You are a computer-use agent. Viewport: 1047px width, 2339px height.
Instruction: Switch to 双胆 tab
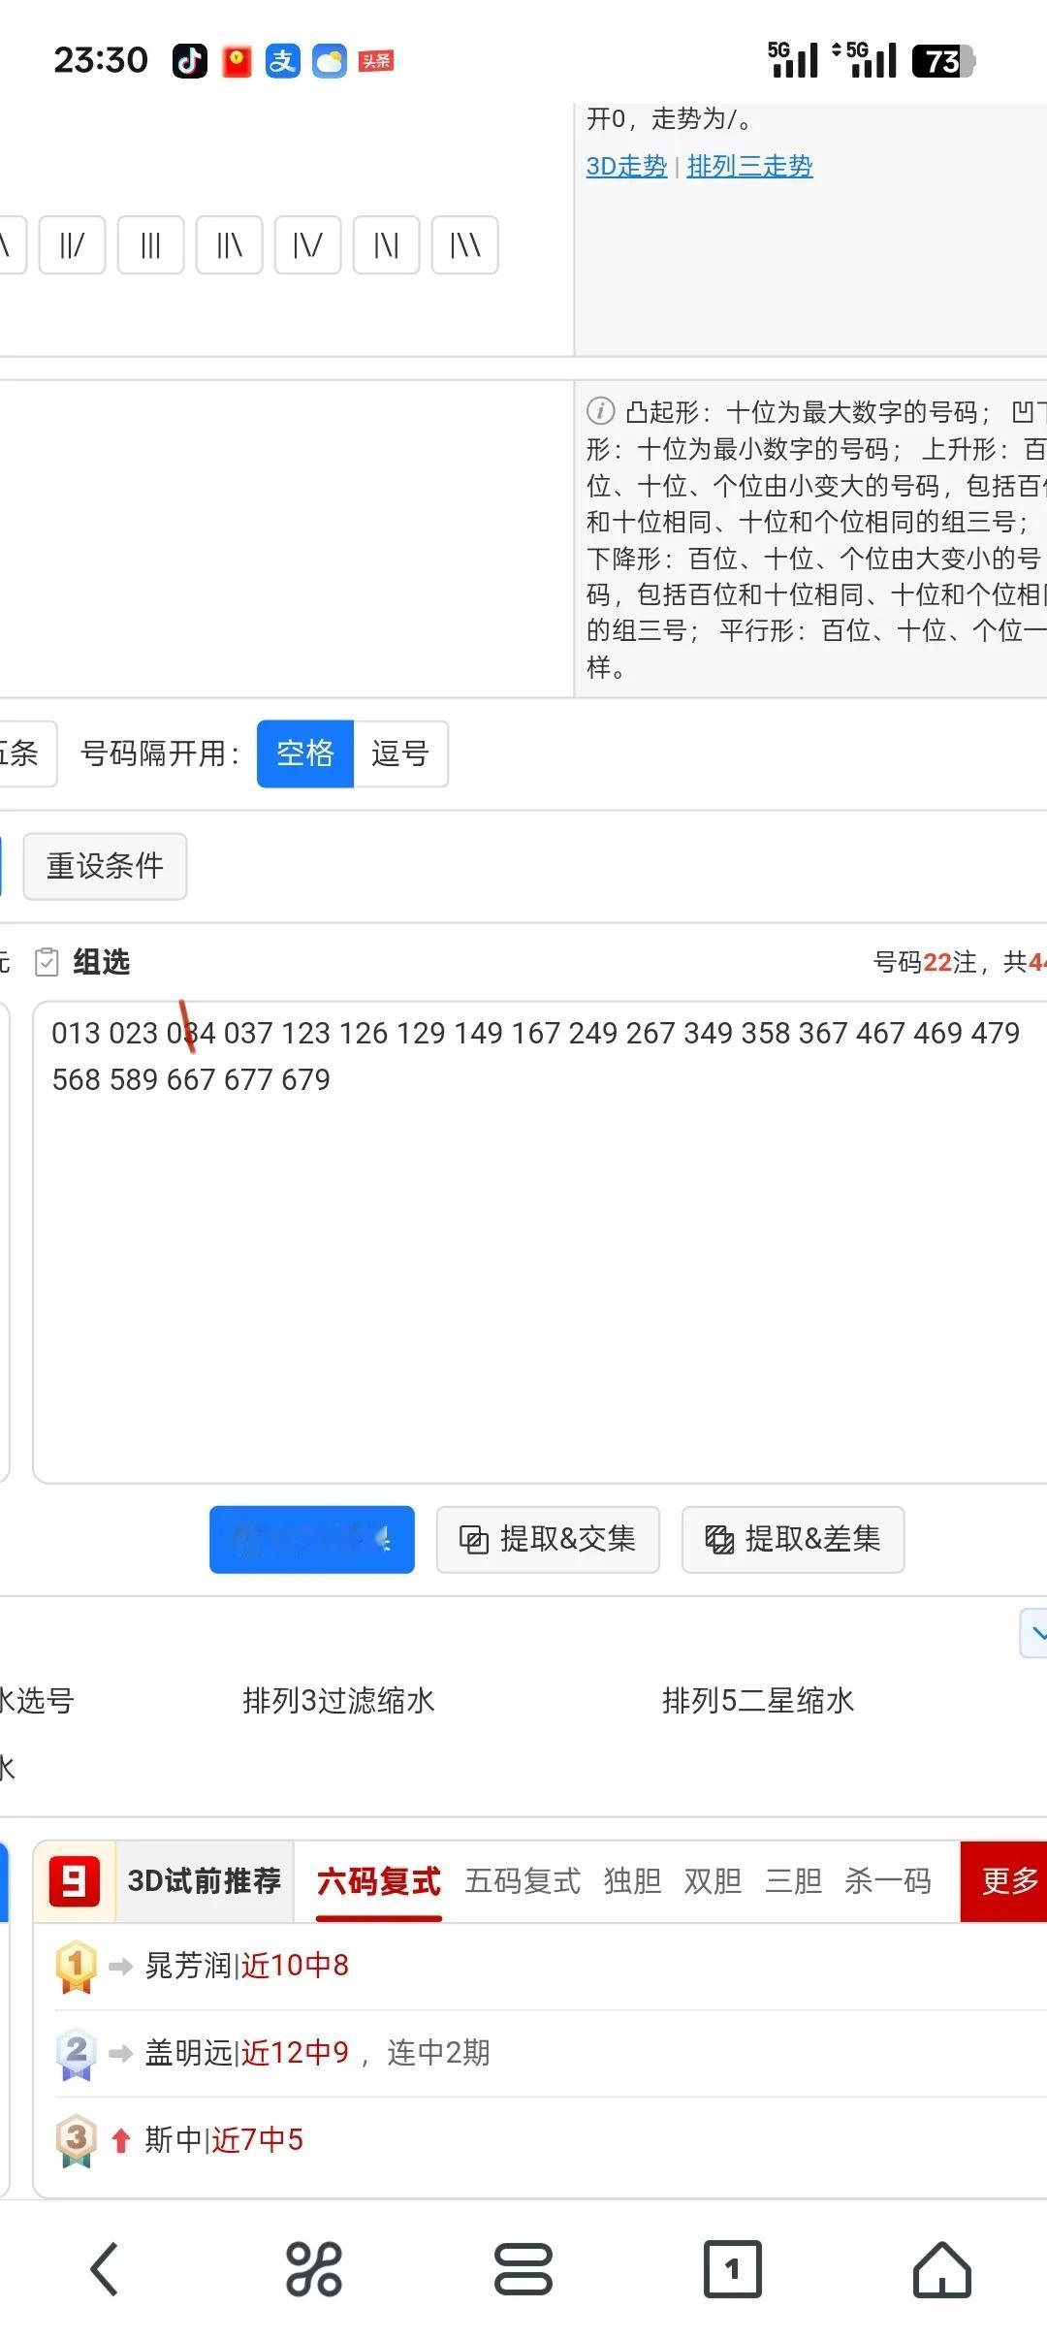tap(713, 1881)
